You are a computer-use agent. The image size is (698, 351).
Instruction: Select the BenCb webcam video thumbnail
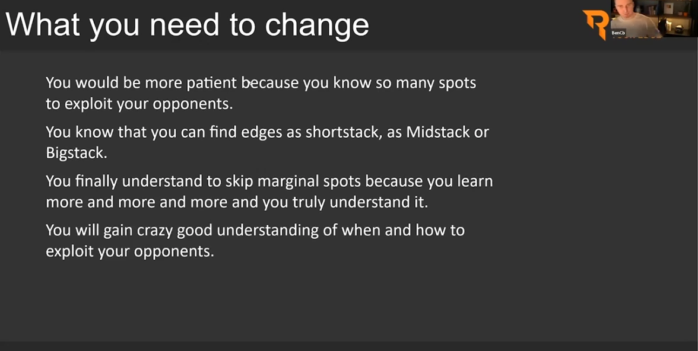(x=654, y=18)
